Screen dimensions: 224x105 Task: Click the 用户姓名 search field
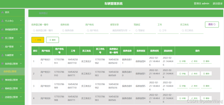click(x=97, y=30)
